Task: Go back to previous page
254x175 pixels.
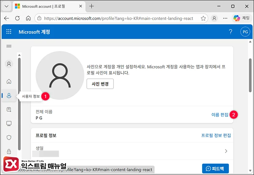Action: point(6,18)
